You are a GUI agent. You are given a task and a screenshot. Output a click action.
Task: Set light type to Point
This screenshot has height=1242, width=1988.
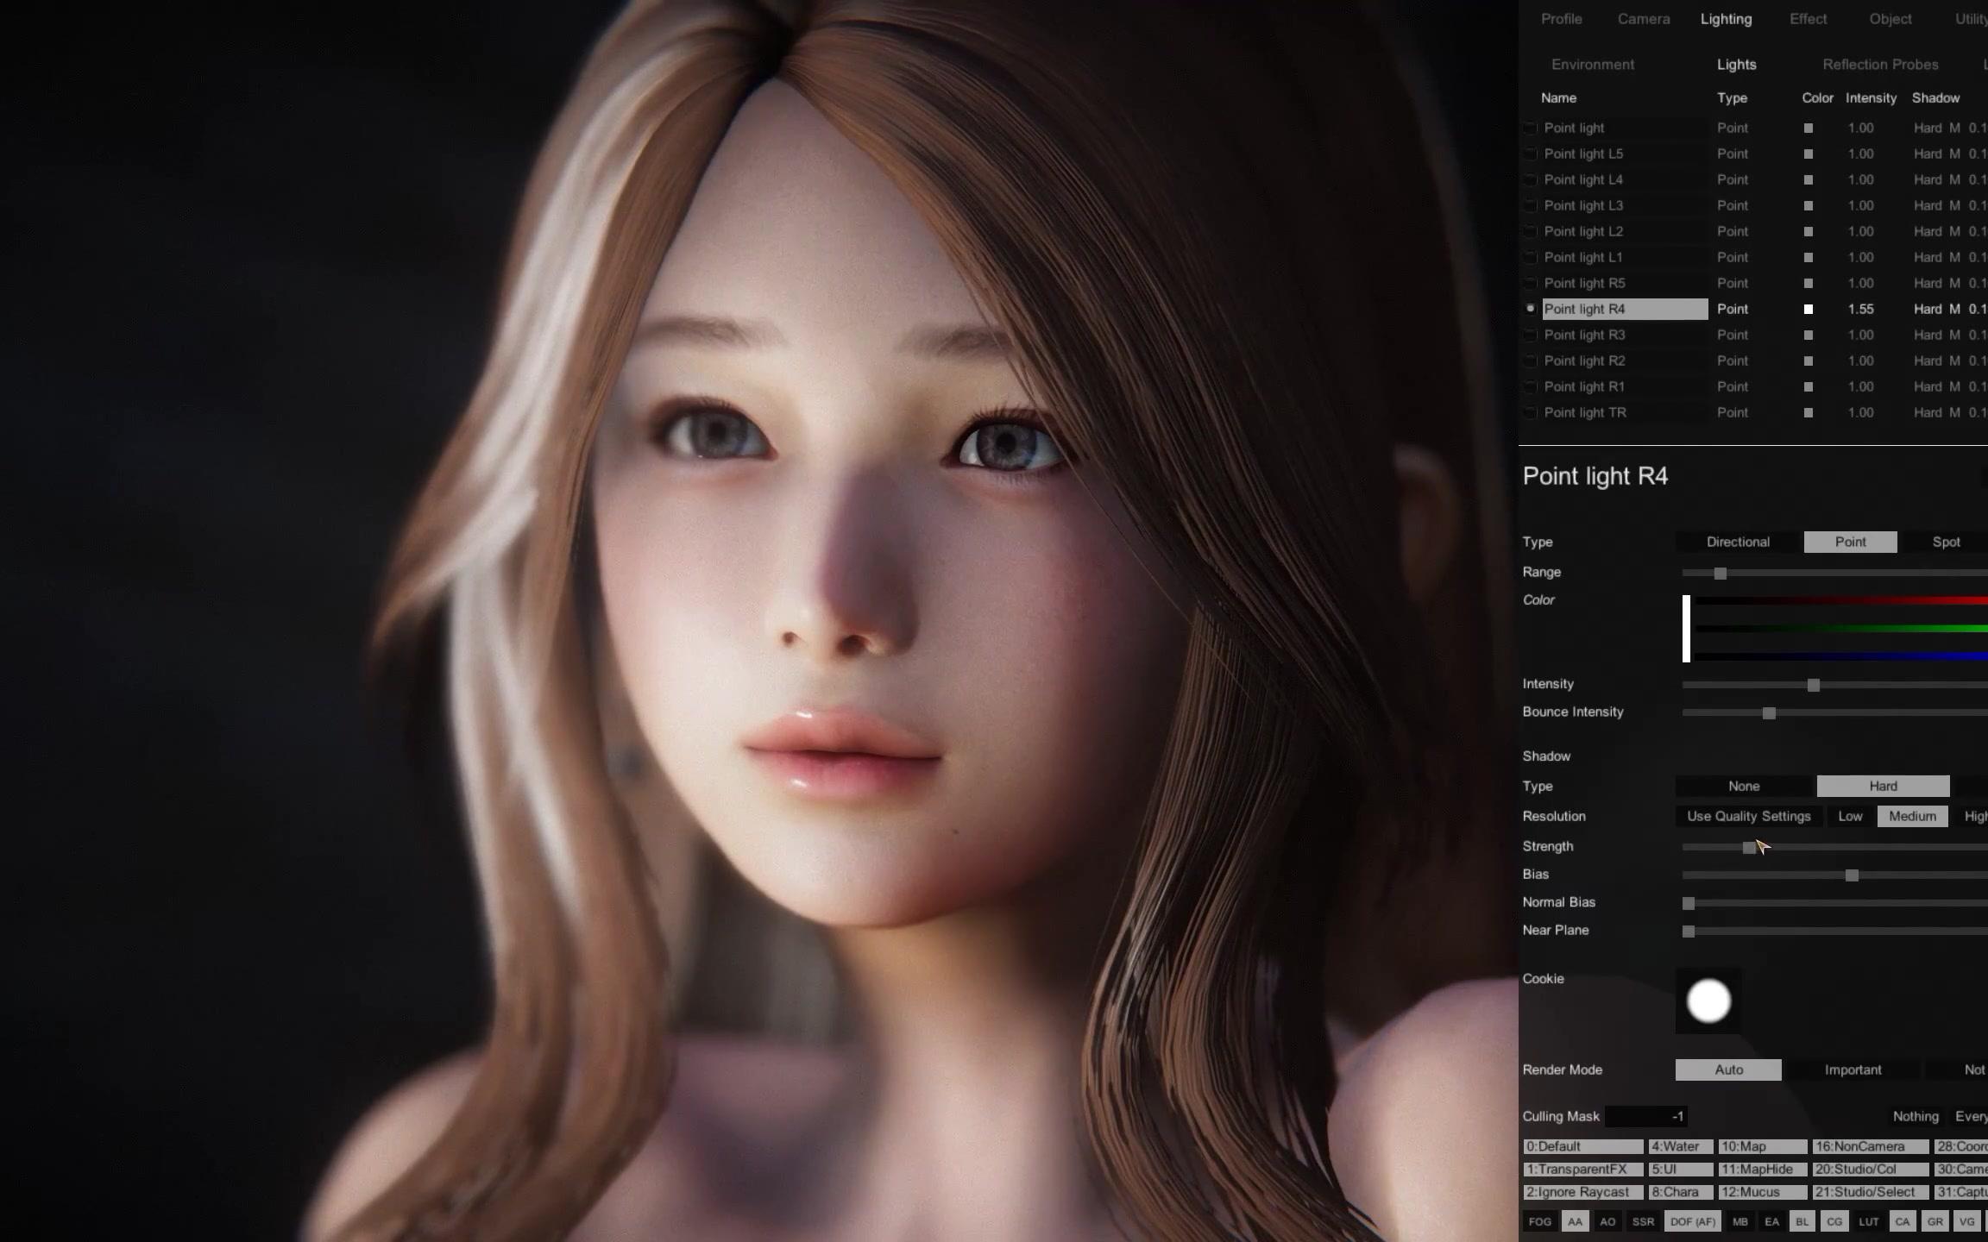pyautogui.click(x=1850, y=542)
